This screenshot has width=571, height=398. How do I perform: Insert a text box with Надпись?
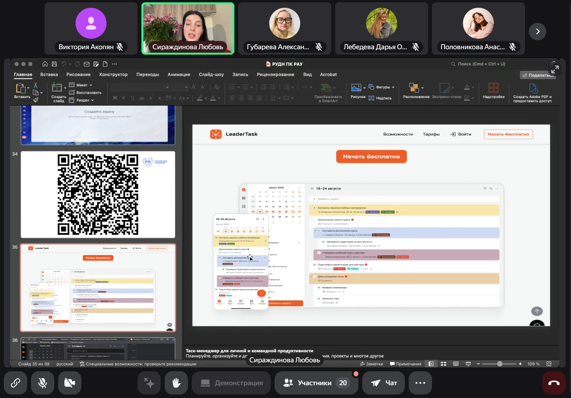pos(380,98)
